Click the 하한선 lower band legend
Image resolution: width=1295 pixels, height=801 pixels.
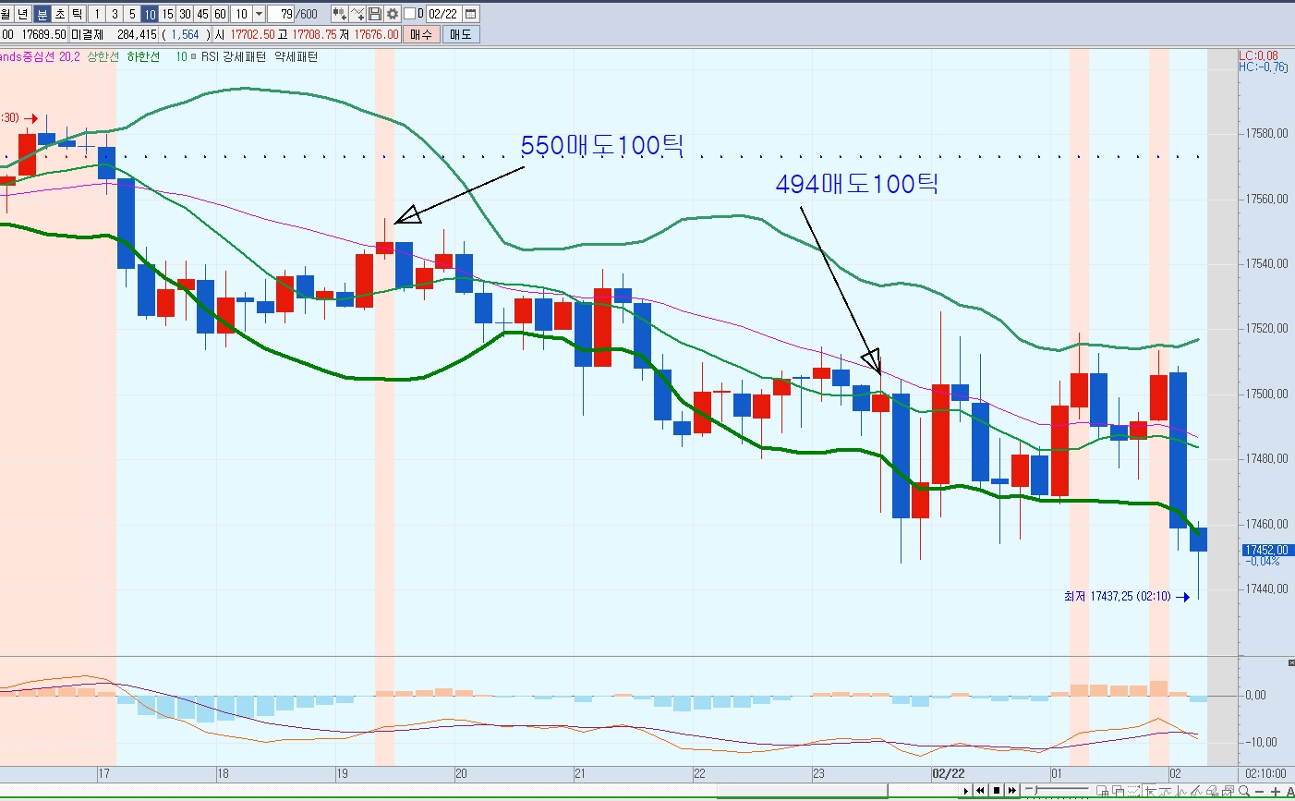(143, 56)
